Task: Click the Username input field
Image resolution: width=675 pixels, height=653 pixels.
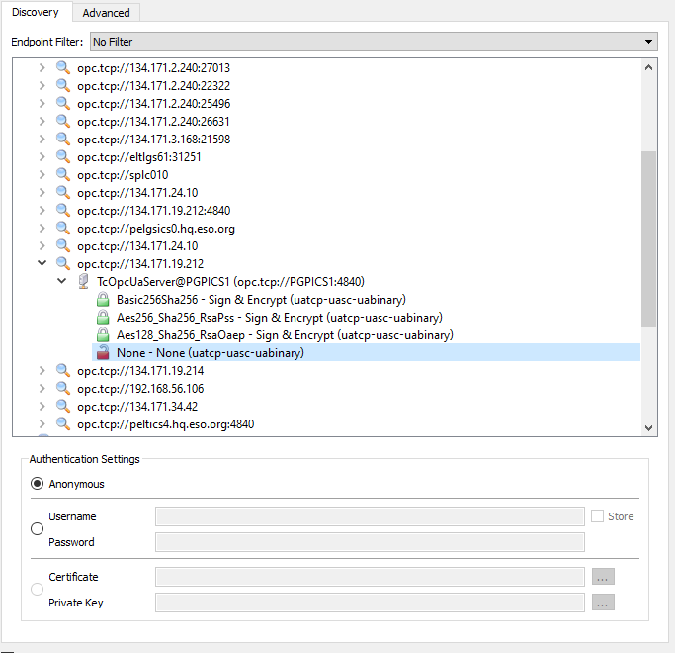Action: (x=370, y=516)
